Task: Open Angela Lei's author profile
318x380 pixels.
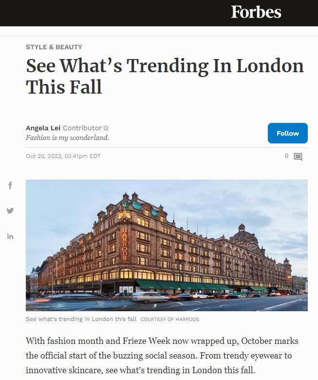Action: pyautogui.click(x=43, y=128)
